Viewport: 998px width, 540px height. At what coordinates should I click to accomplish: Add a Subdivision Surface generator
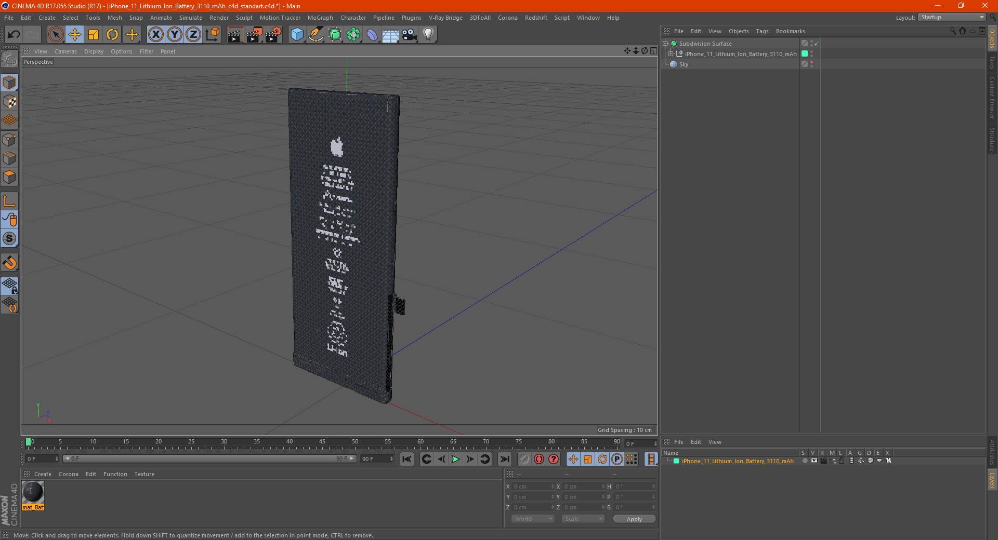click(x=335, y=35)
